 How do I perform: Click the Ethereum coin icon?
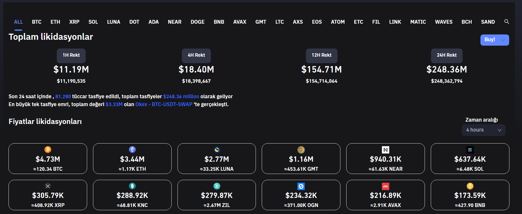pyautogui.click(x=132, y=150)
